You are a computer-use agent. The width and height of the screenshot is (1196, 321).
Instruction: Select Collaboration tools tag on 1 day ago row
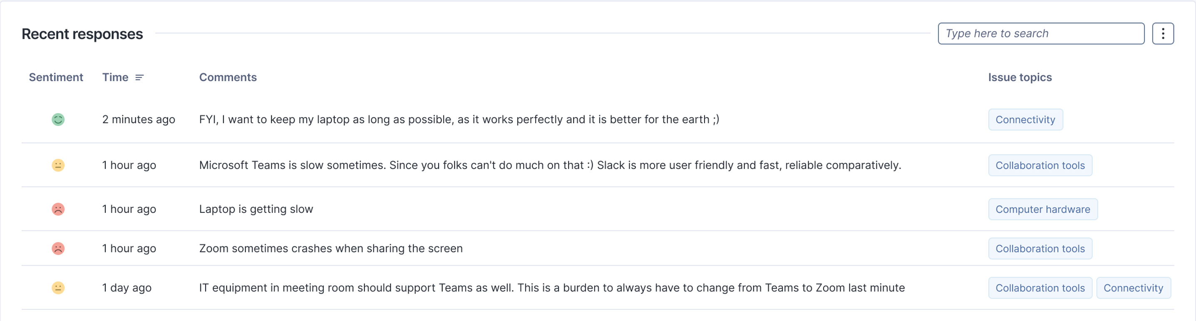tap(1040, 289)
